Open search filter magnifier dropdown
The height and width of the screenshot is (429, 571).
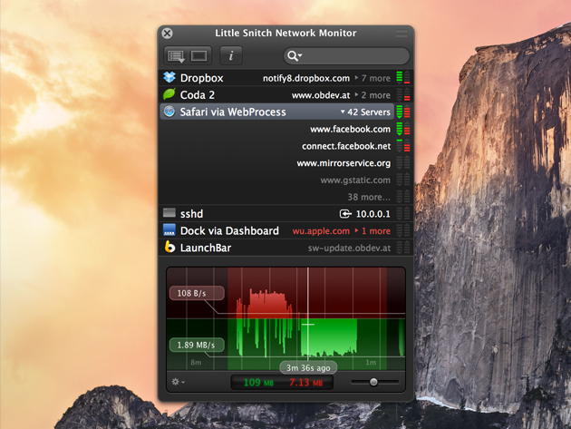(x=295, y=55)
